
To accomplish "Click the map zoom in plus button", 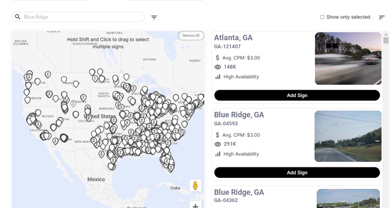I will pyautogui.click(x=195, y=206).
